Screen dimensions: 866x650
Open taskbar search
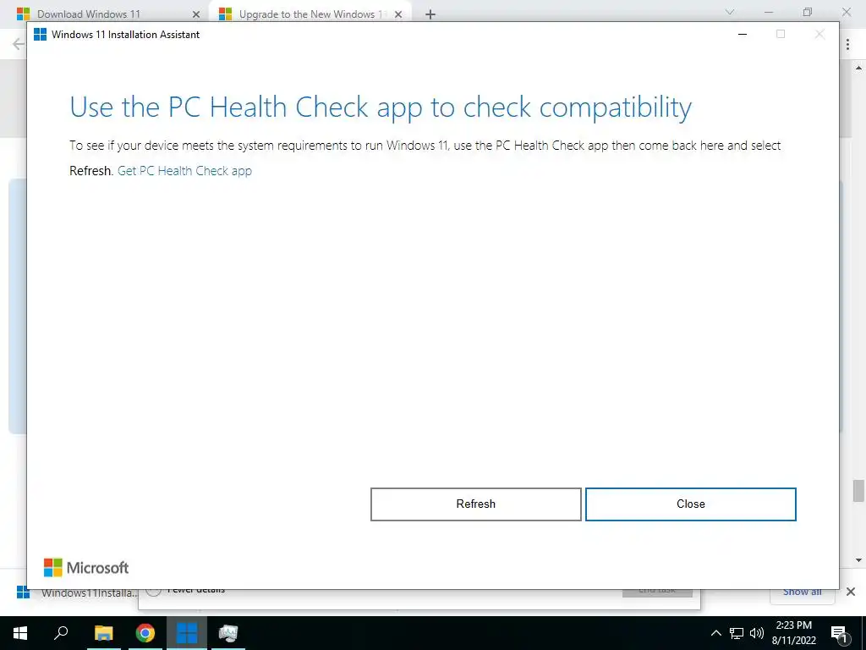click(x=61, y=633)
